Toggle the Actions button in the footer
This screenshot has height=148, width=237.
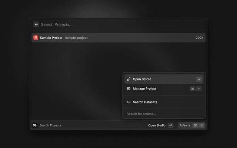click(185, 125)
